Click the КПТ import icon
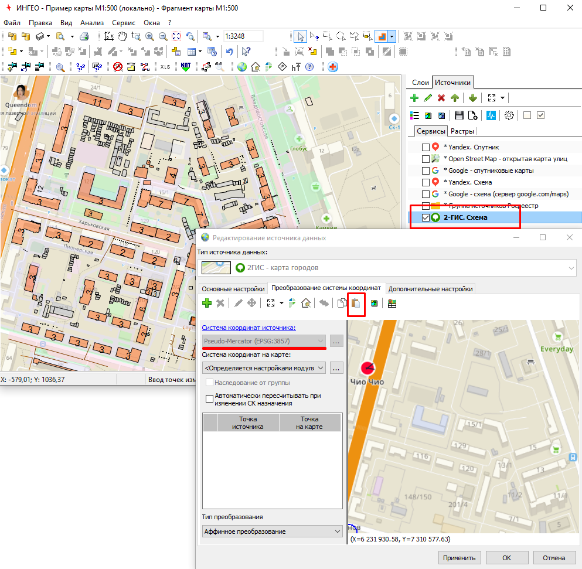582x569 pixels. coord(186,67)
